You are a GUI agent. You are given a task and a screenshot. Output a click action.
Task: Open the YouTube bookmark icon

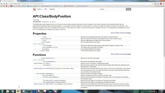(6, 6)
